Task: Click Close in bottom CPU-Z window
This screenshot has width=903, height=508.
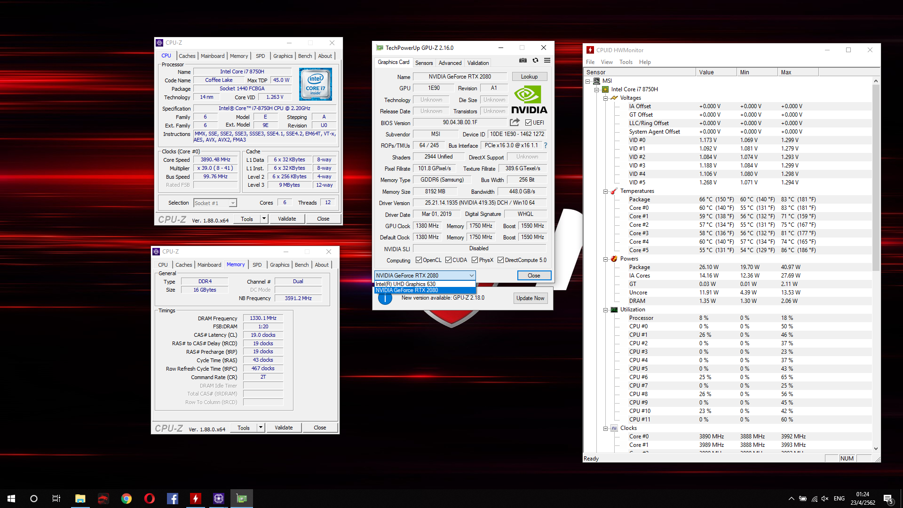Action: coord(320,428)
